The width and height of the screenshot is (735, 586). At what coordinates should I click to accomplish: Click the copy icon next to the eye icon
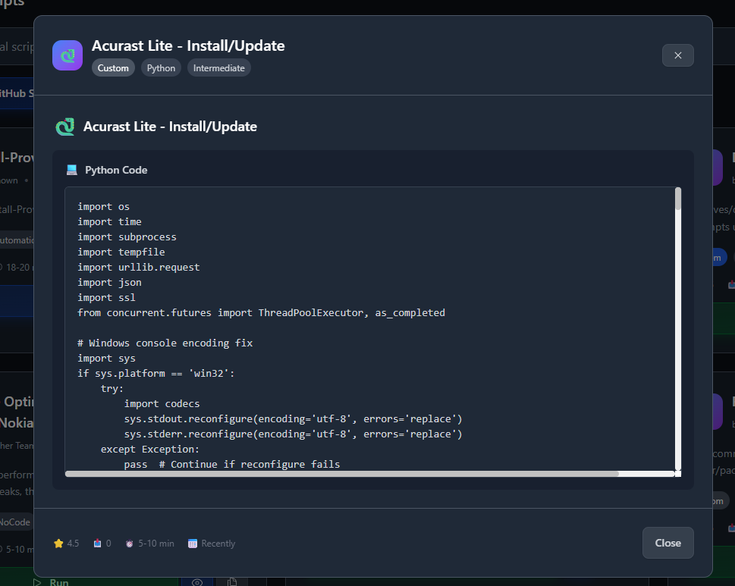click(x=232, y=581)
